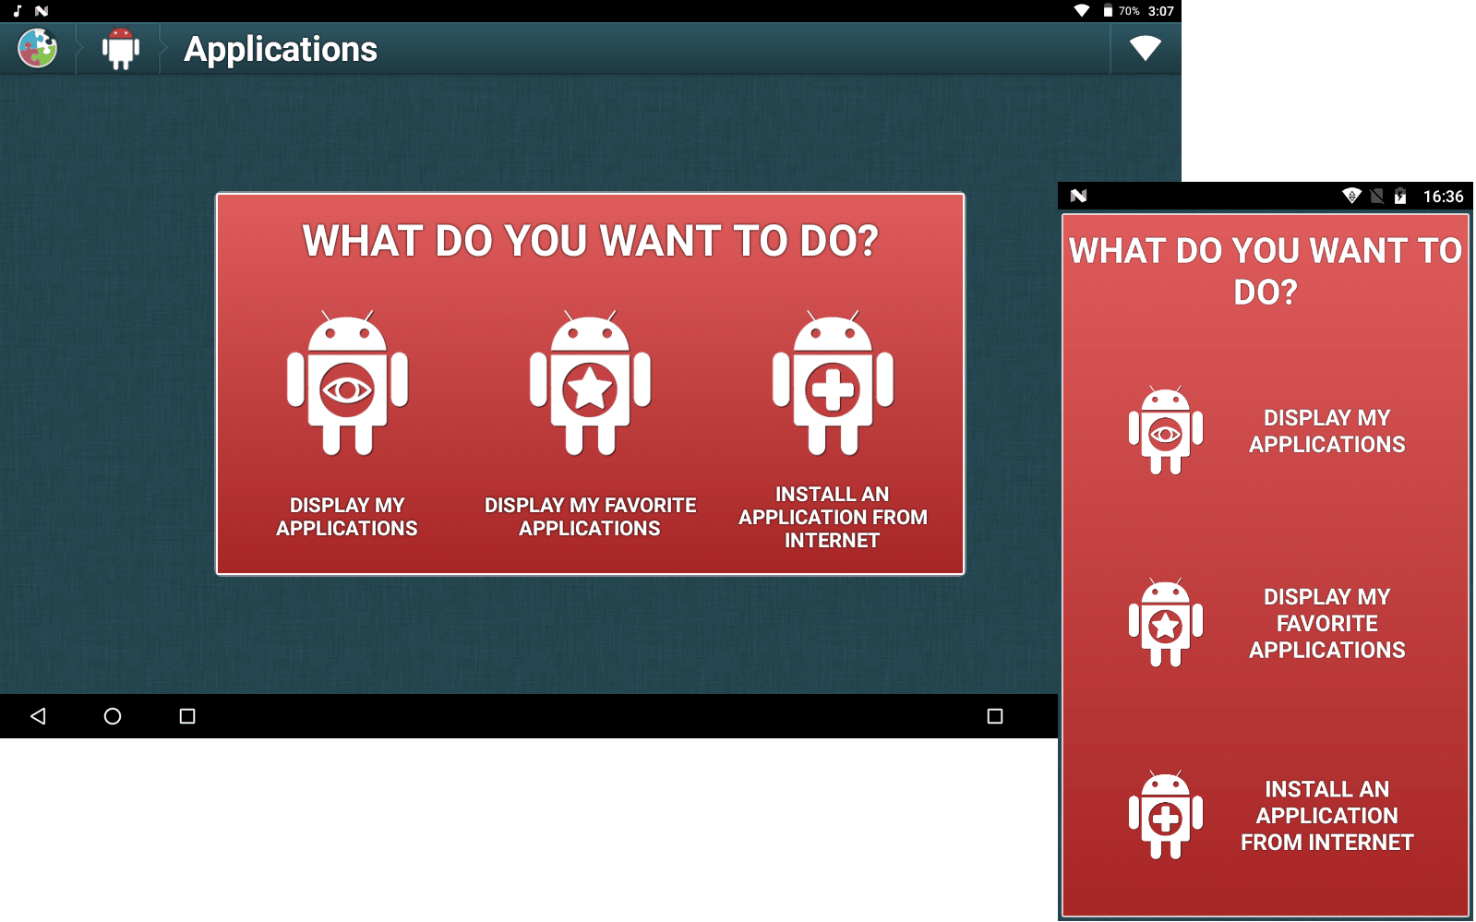The height and width of the screenshot is (922, 1476).
Task: Tap the battery 70% indicator in tablet status bar
Action: pyautogui.click(x=1121, y=11)
